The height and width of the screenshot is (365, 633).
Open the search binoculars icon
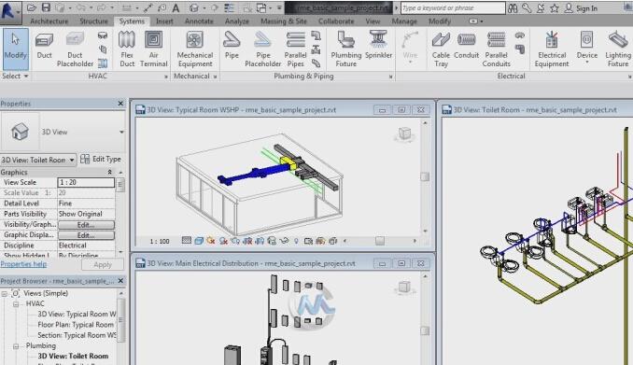click(513, 7)
